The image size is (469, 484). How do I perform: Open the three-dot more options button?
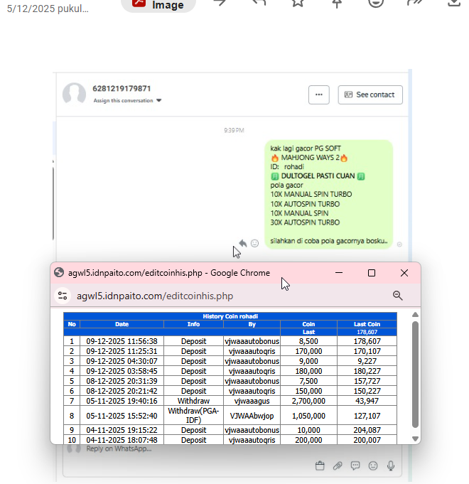click(319, 95)
